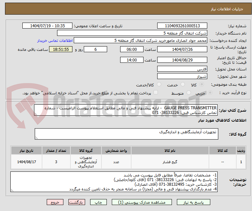Toggle the Islamic treasury bonds payment checkbox

pos(156,92)
